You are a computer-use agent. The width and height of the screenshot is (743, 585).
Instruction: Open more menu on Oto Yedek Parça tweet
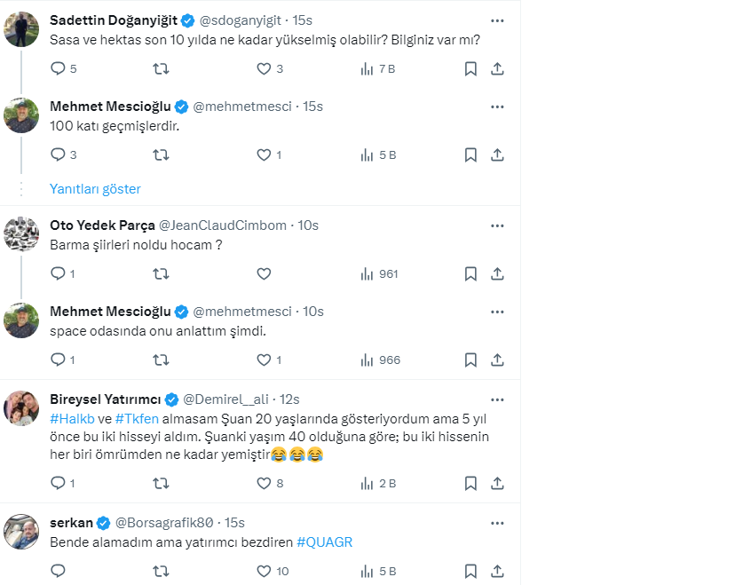click(x=498, y=225)
